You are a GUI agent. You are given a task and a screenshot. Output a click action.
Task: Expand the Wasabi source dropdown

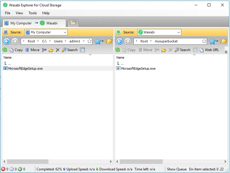click(178, 32)
